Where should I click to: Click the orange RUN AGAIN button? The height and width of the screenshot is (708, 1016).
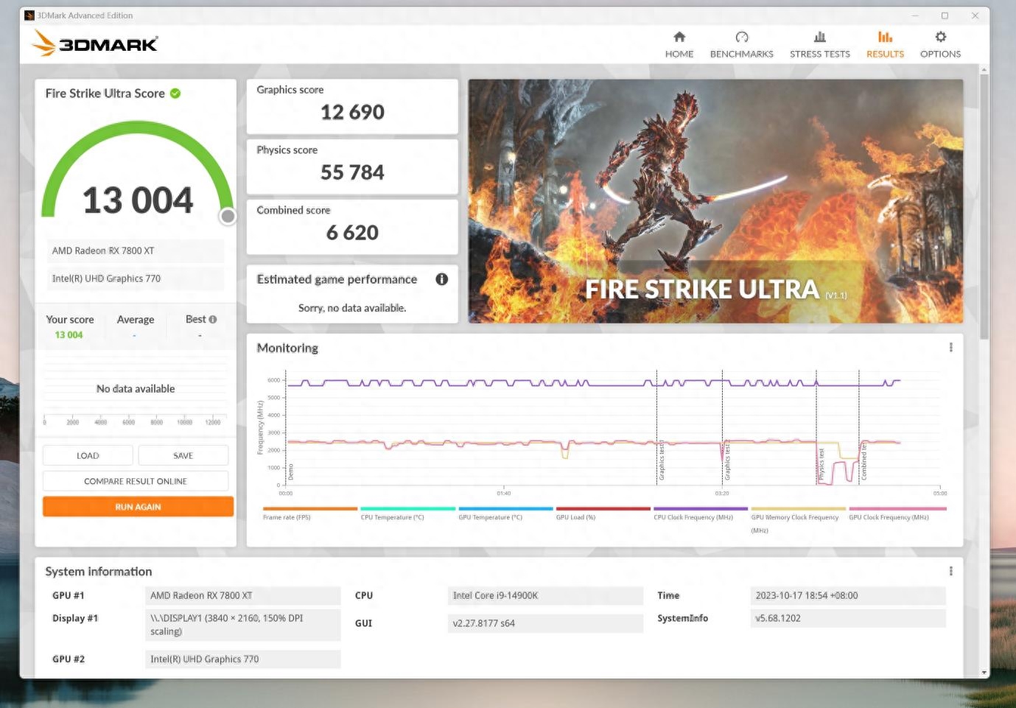pyautogui.click(x=138, y=507)
